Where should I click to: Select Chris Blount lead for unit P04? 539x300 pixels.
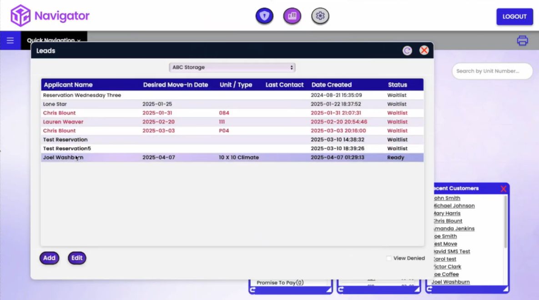[232, 131]
